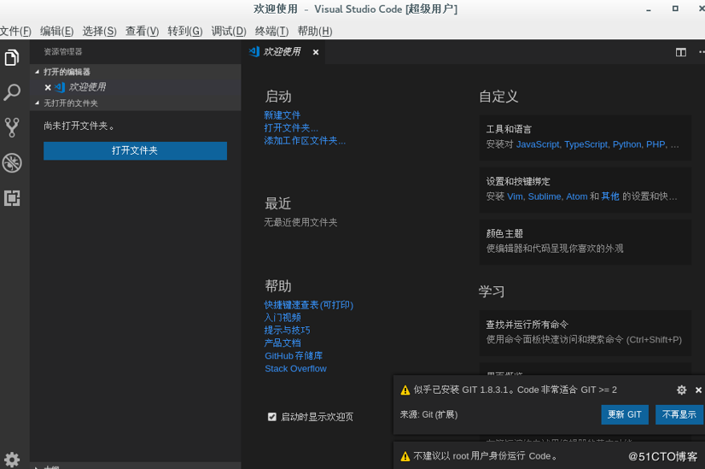Open the Search view icon

coord(12,92)
